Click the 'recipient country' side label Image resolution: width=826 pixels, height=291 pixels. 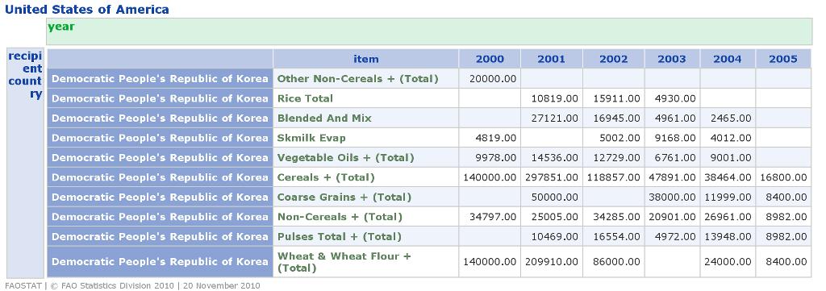pos(25,75)
